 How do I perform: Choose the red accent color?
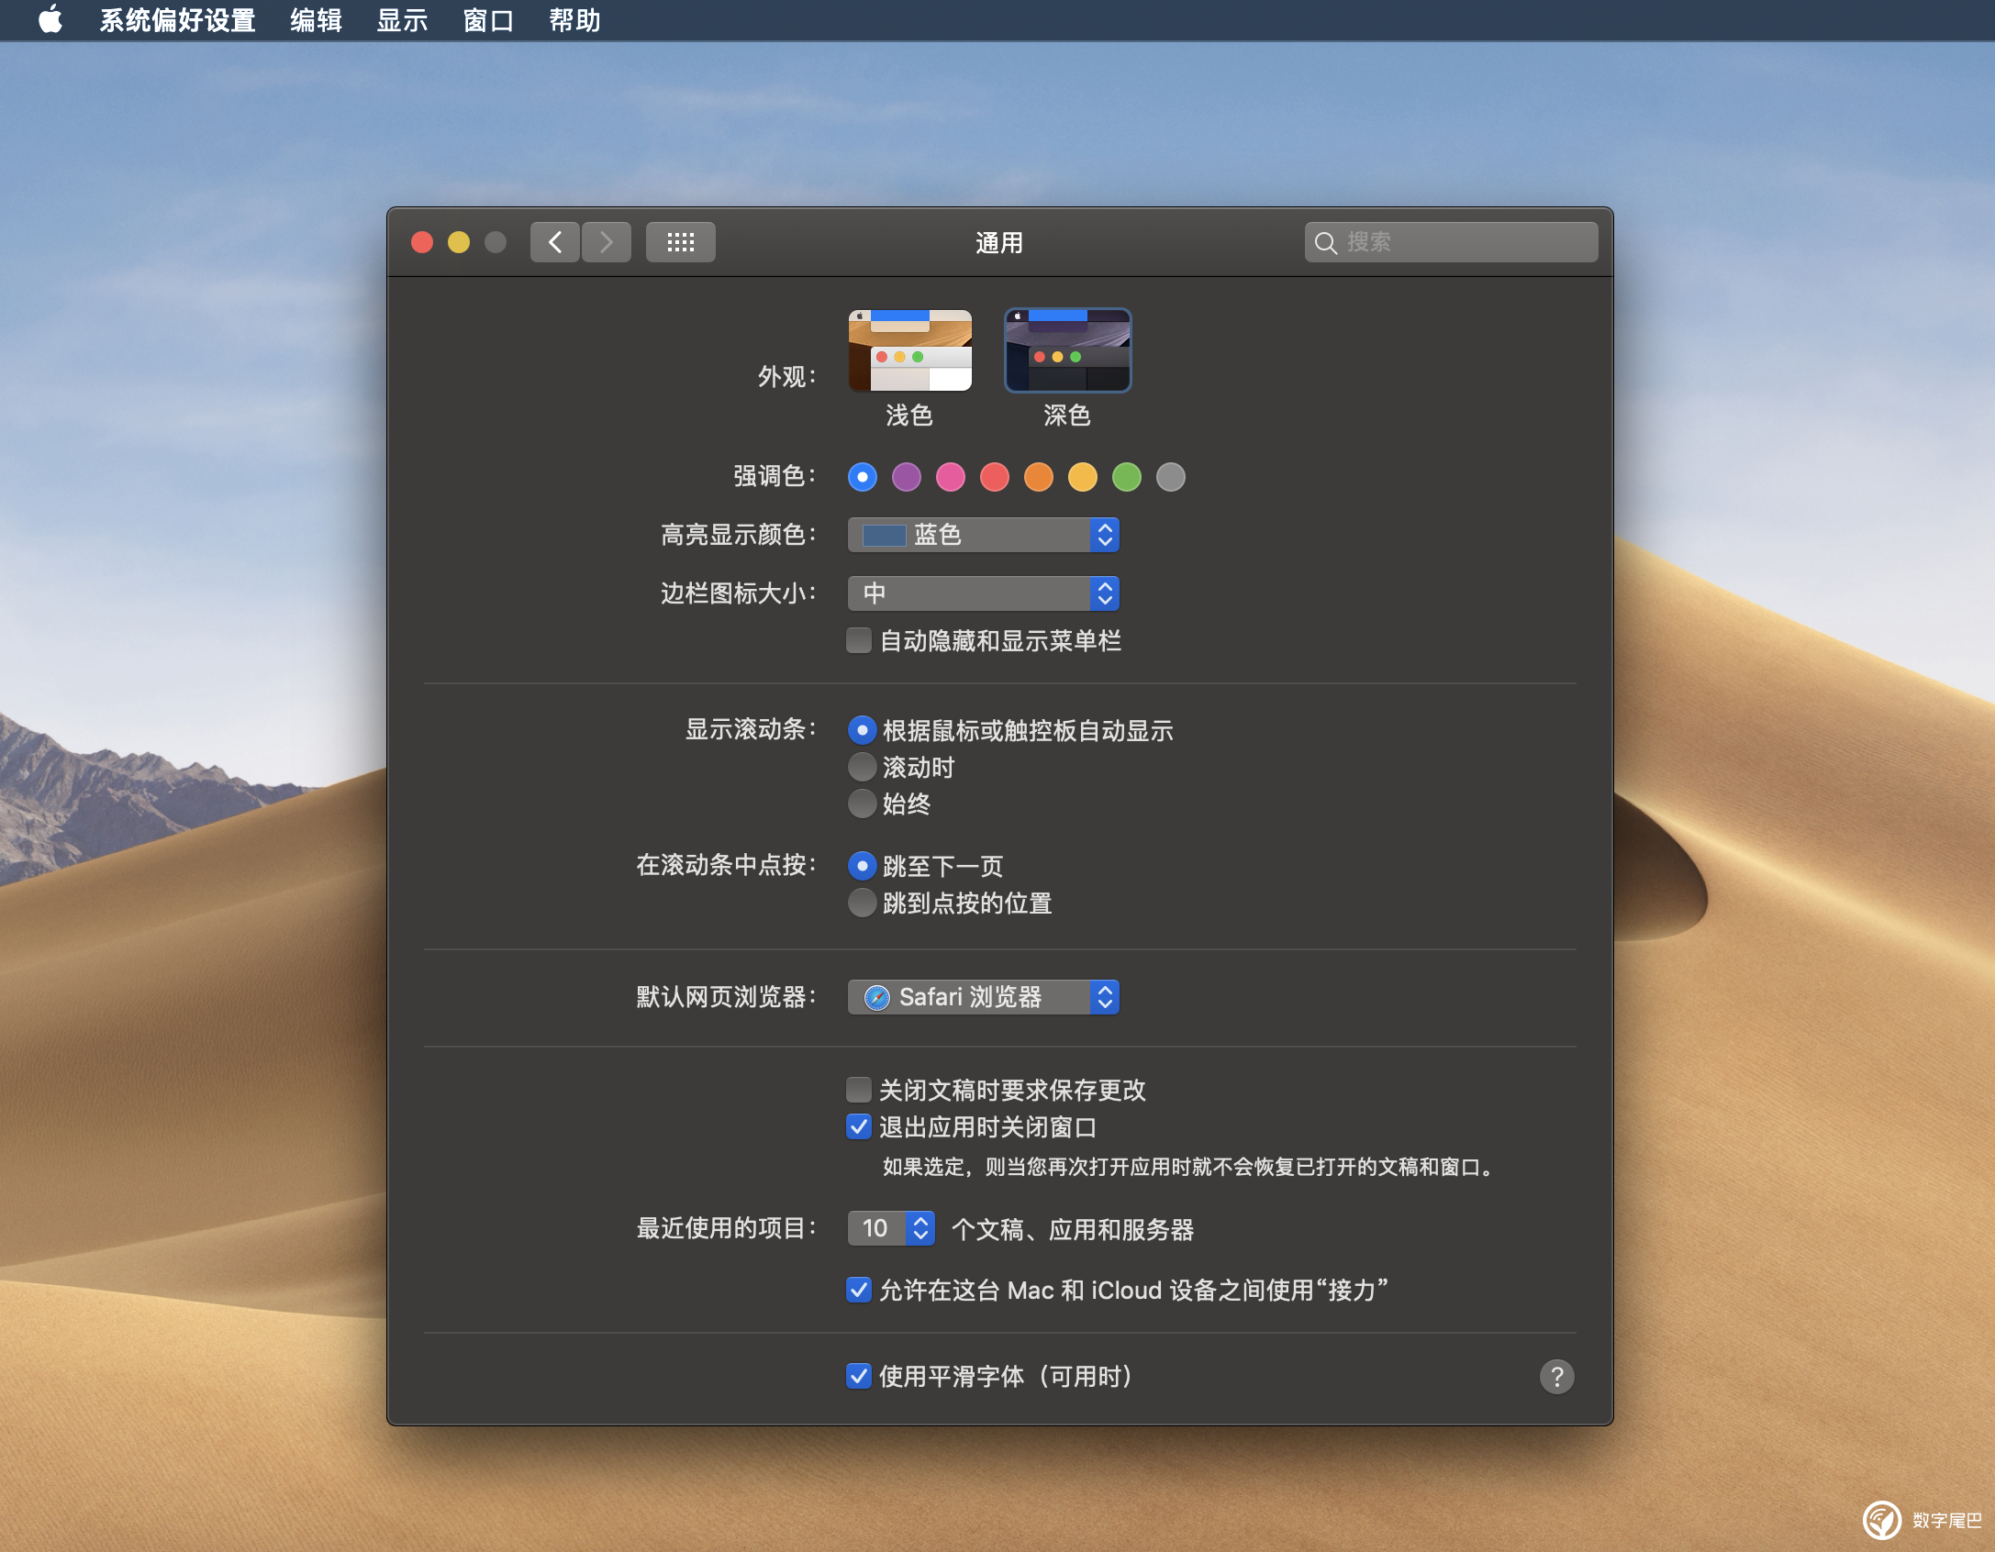click(x=995, y=477)
